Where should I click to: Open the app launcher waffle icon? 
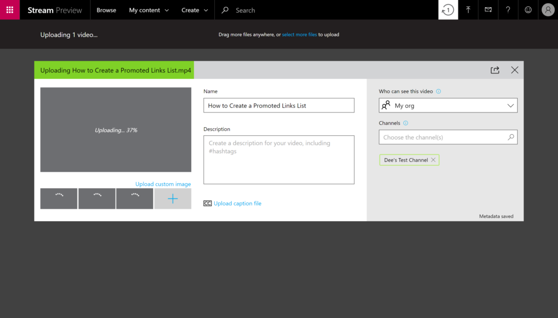(x=10, y=10)
